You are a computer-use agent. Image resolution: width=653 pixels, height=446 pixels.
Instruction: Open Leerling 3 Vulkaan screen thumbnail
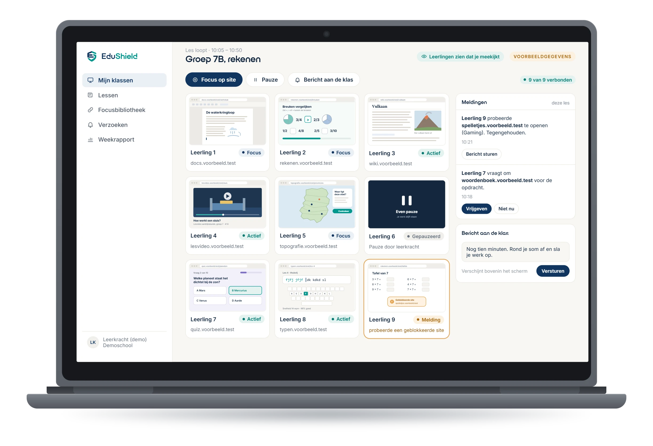coord(406,121)
